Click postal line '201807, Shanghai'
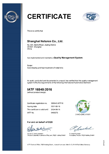 [34, 47]
